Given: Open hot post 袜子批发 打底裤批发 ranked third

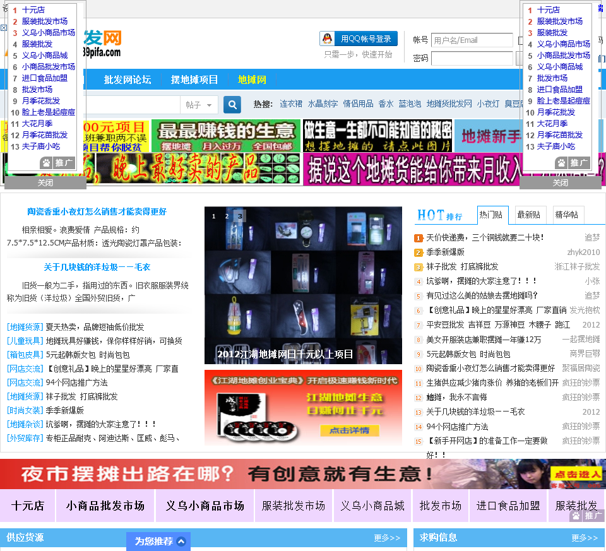Looking at the screenshot, I should (462, 266).
